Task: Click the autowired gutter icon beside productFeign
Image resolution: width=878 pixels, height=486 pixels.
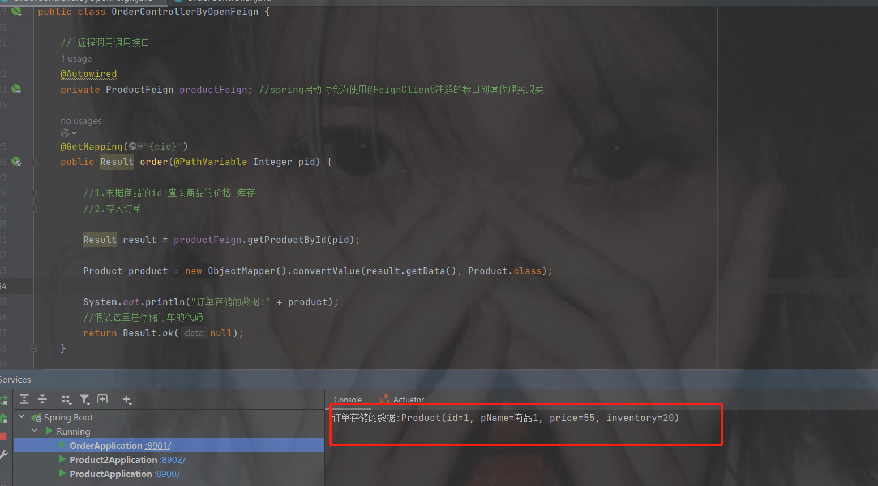Action: (x=16, y=89)
